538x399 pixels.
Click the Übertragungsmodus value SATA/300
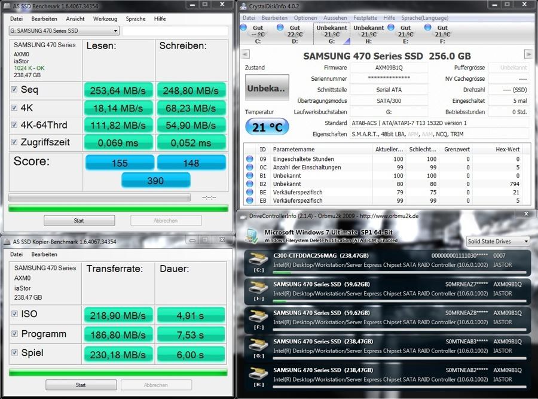tap(389, 101)
